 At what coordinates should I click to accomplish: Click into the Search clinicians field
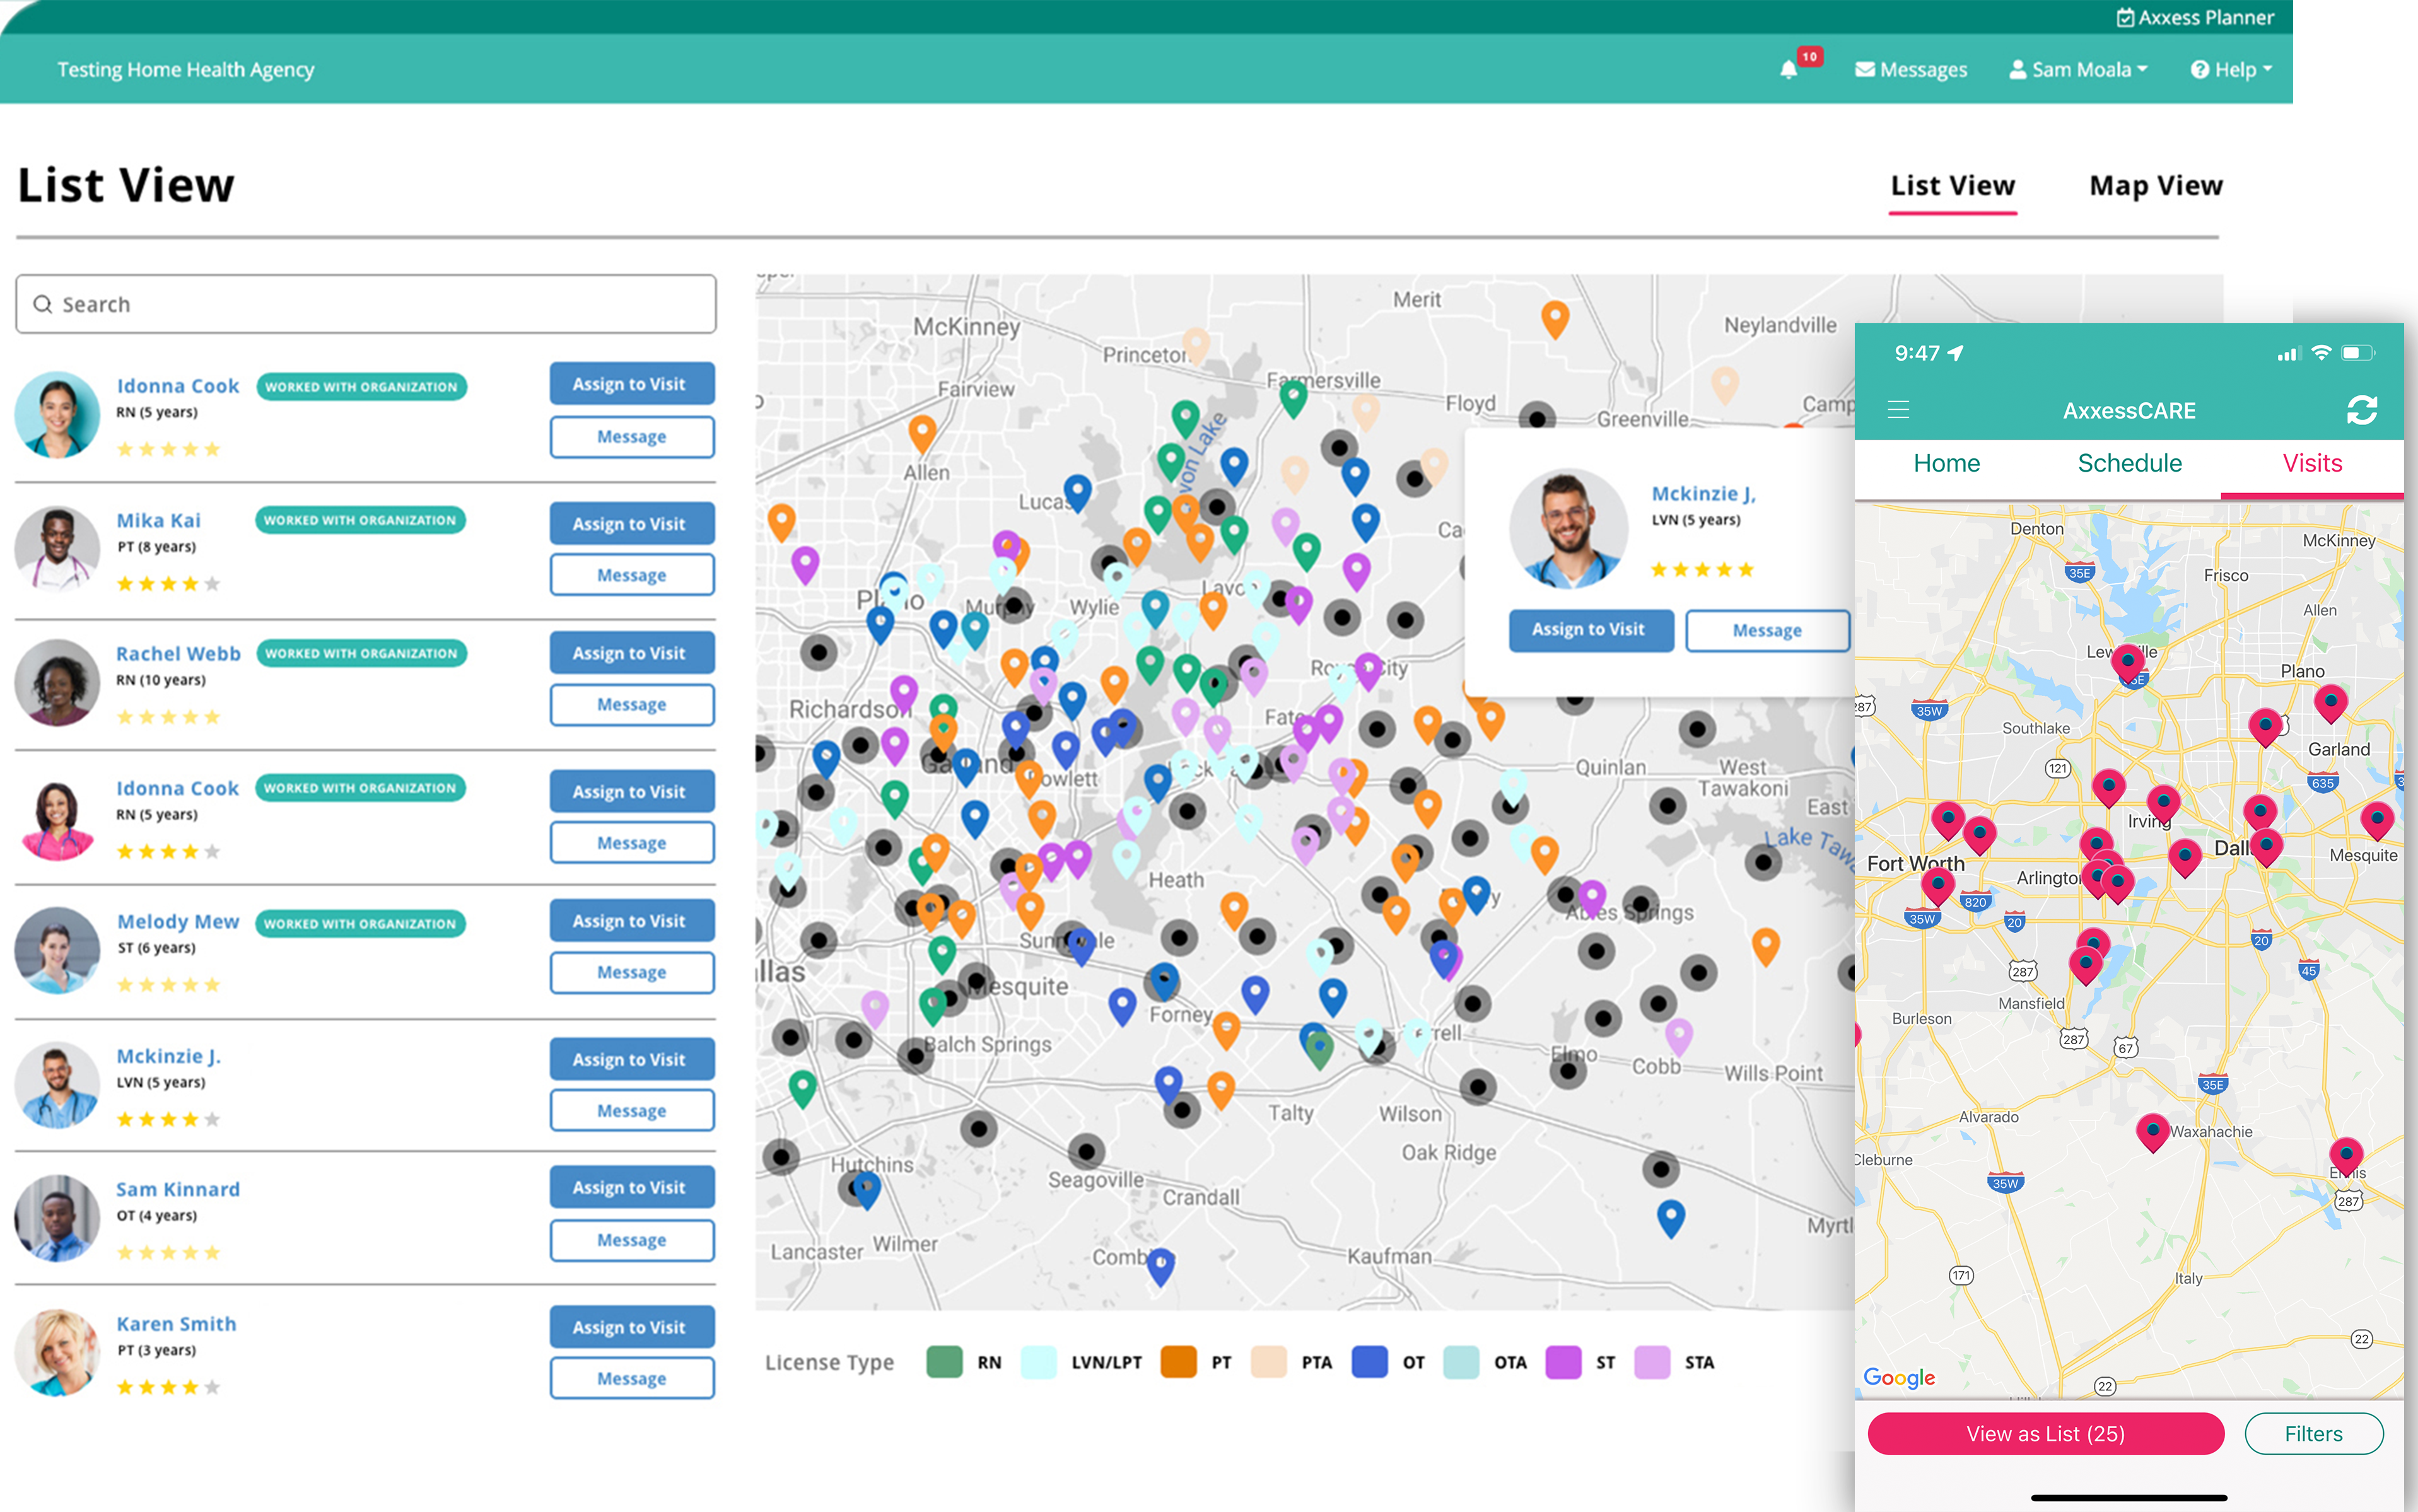tap(366, 304)
